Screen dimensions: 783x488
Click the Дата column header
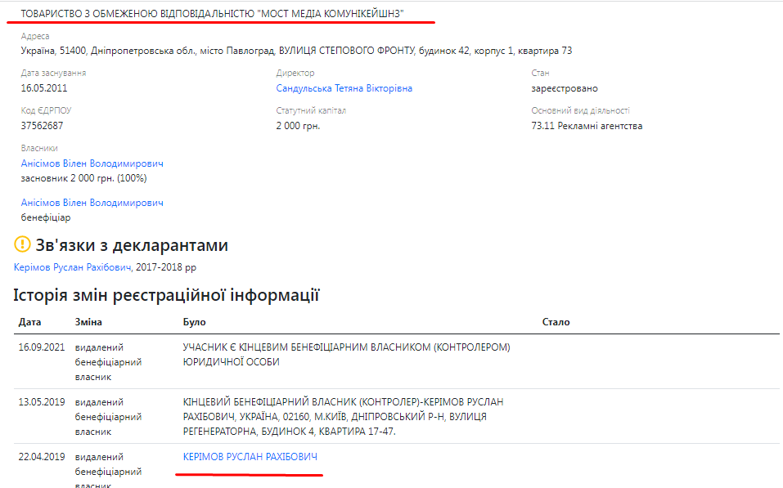[29, 322]
